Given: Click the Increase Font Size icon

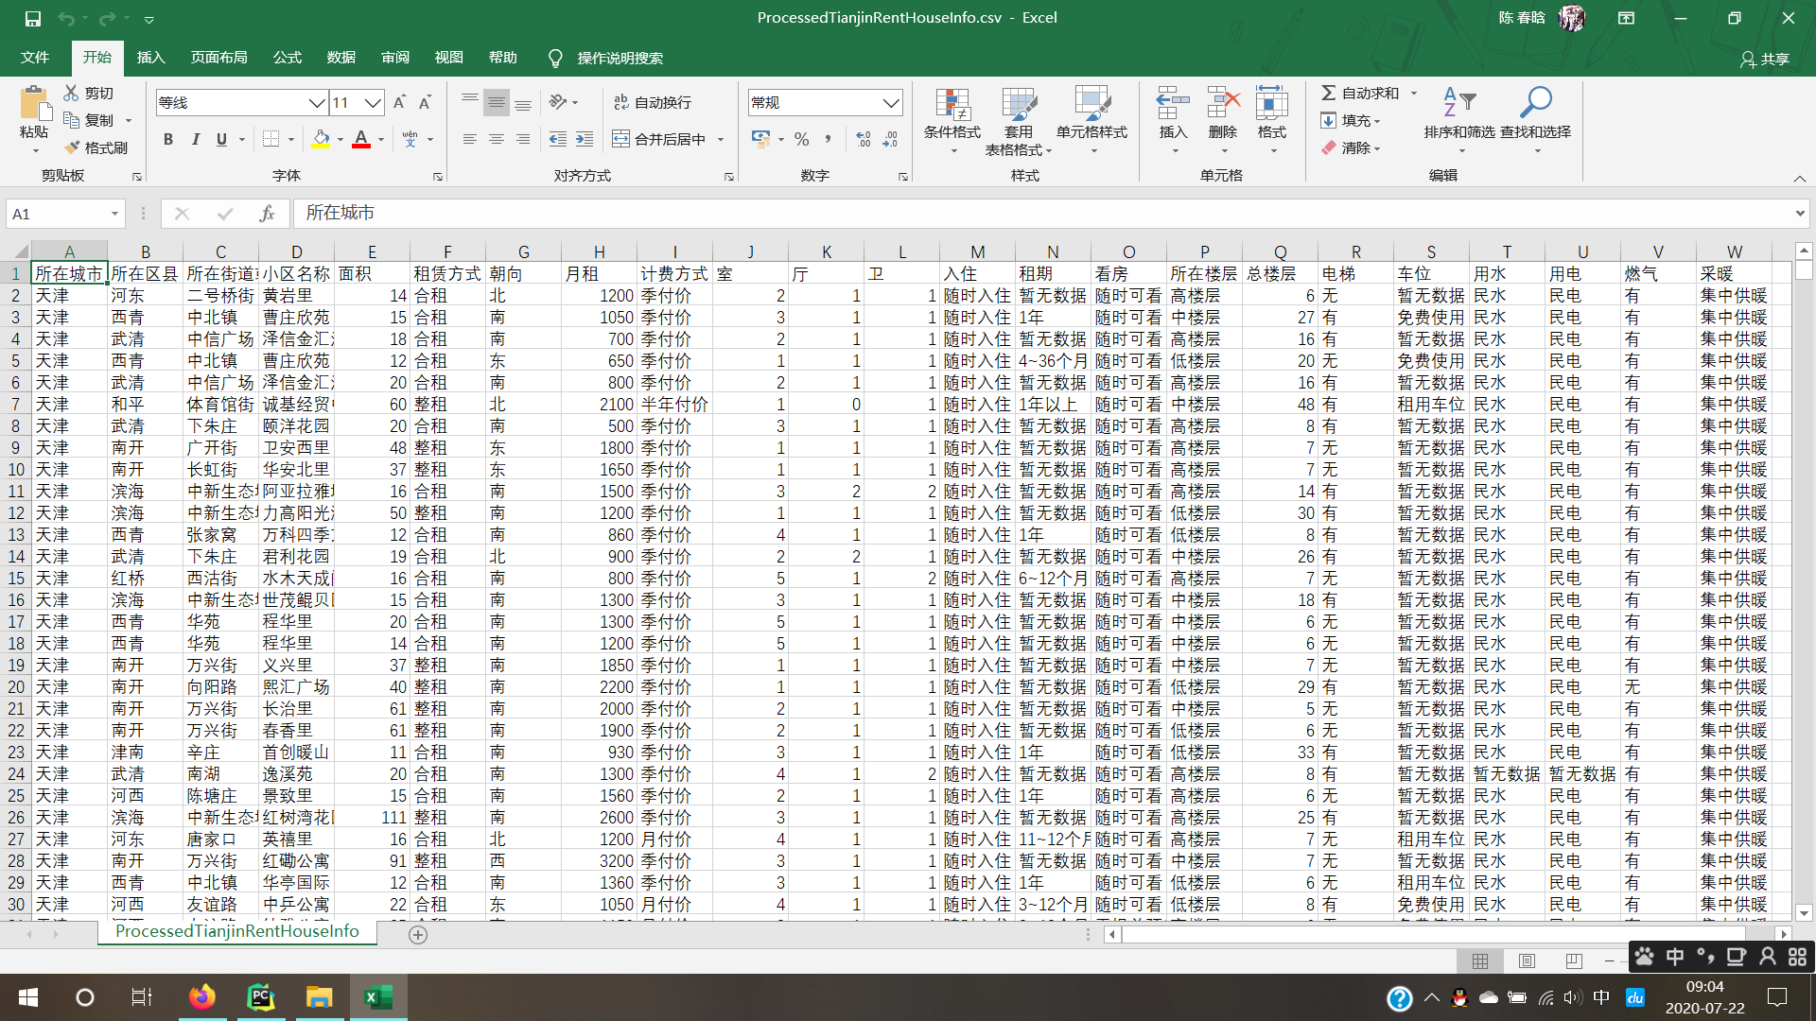Looking at the screenshot, I should (399, 102).
